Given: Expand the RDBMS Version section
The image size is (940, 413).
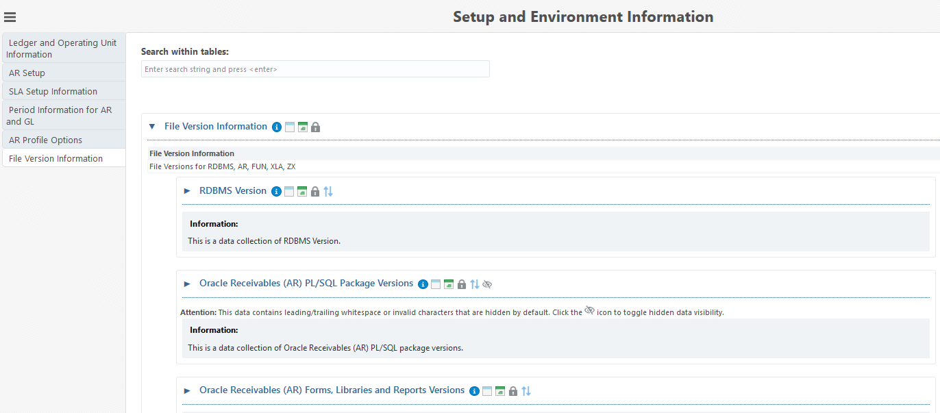Looking at the screenshot, I should coord(187,191).
